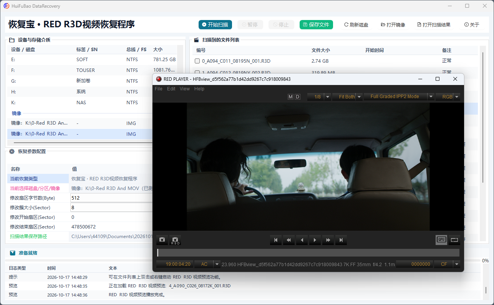
Task: Click the 打开扫描结果 button
Action: coord(434,25)
